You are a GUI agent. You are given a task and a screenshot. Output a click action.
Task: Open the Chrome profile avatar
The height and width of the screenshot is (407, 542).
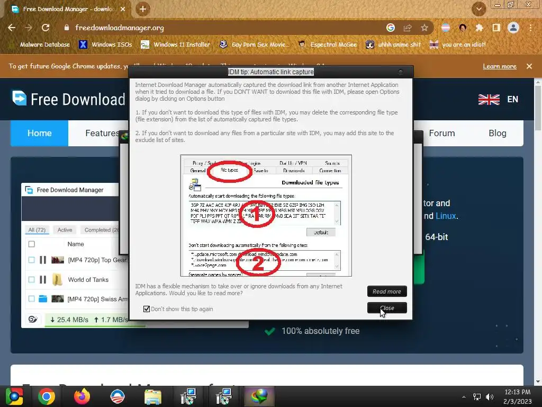click(513, 28)
